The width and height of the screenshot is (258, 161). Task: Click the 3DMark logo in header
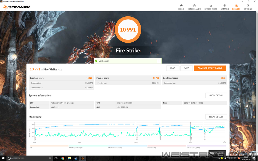click(x=17, y=7)
